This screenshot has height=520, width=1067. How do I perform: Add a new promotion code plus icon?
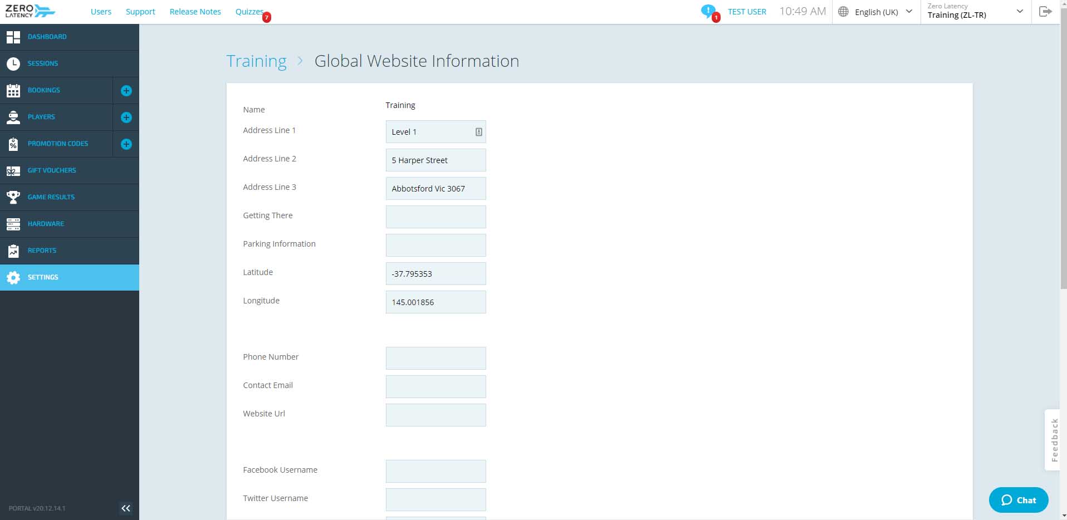126,144
